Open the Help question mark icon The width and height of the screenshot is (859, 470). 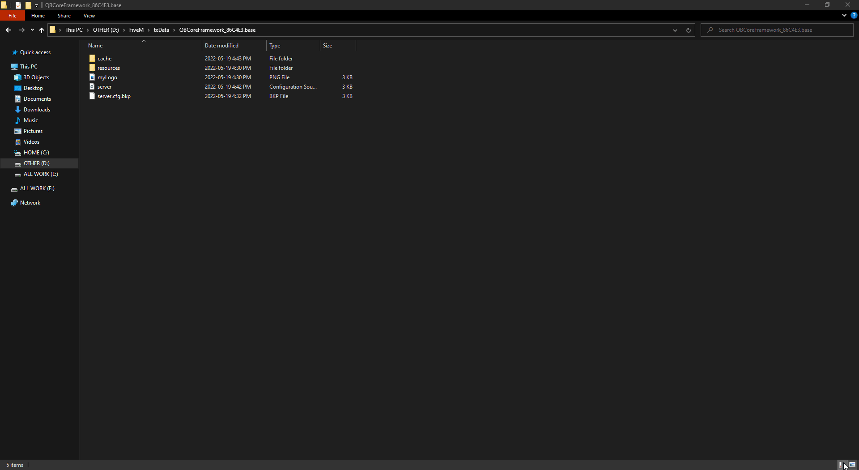pos(854,15)
